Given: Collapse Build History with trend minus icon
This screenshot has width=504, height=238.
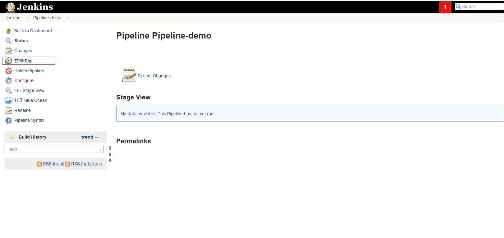Looking at the screenshot, I should coord(97,137).
